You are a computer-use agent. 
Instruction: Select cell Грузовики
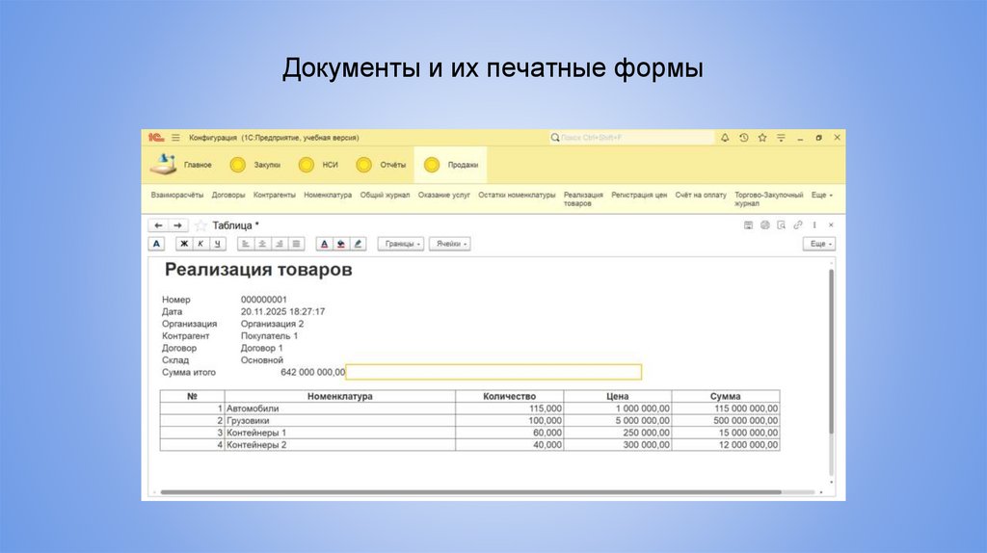pyautogui.click(x=340, y=420)
